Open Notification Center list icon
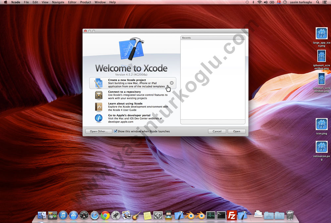The image size is (331, 223). [x=325, y=2]
